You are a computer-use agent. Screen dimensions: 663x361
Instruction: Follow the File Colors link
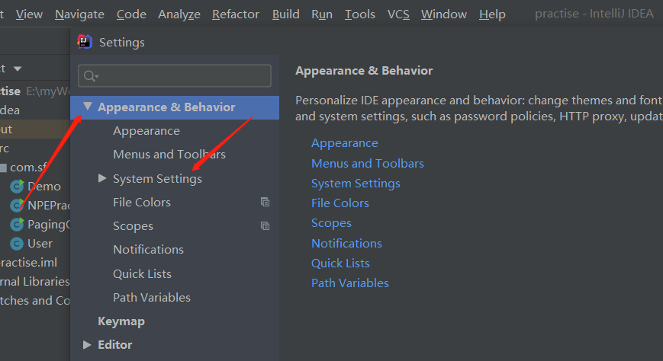340,203
